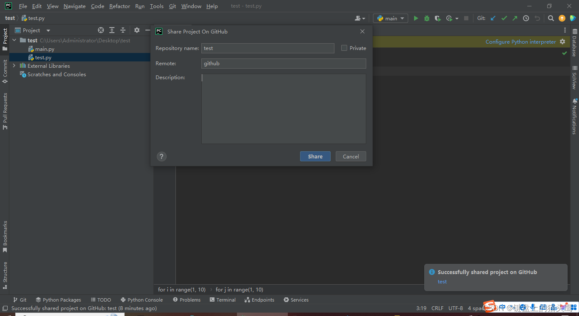This screenshot has height=316, width=579.
Task: Select the test link in the notification popup
Action: point(442,281)
